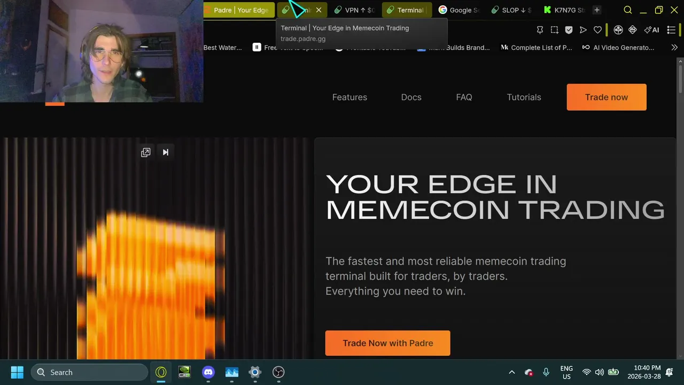Screen dimensions: 684x385
Task: Open the volume speaker tray icon
Action: click(600, 372)
